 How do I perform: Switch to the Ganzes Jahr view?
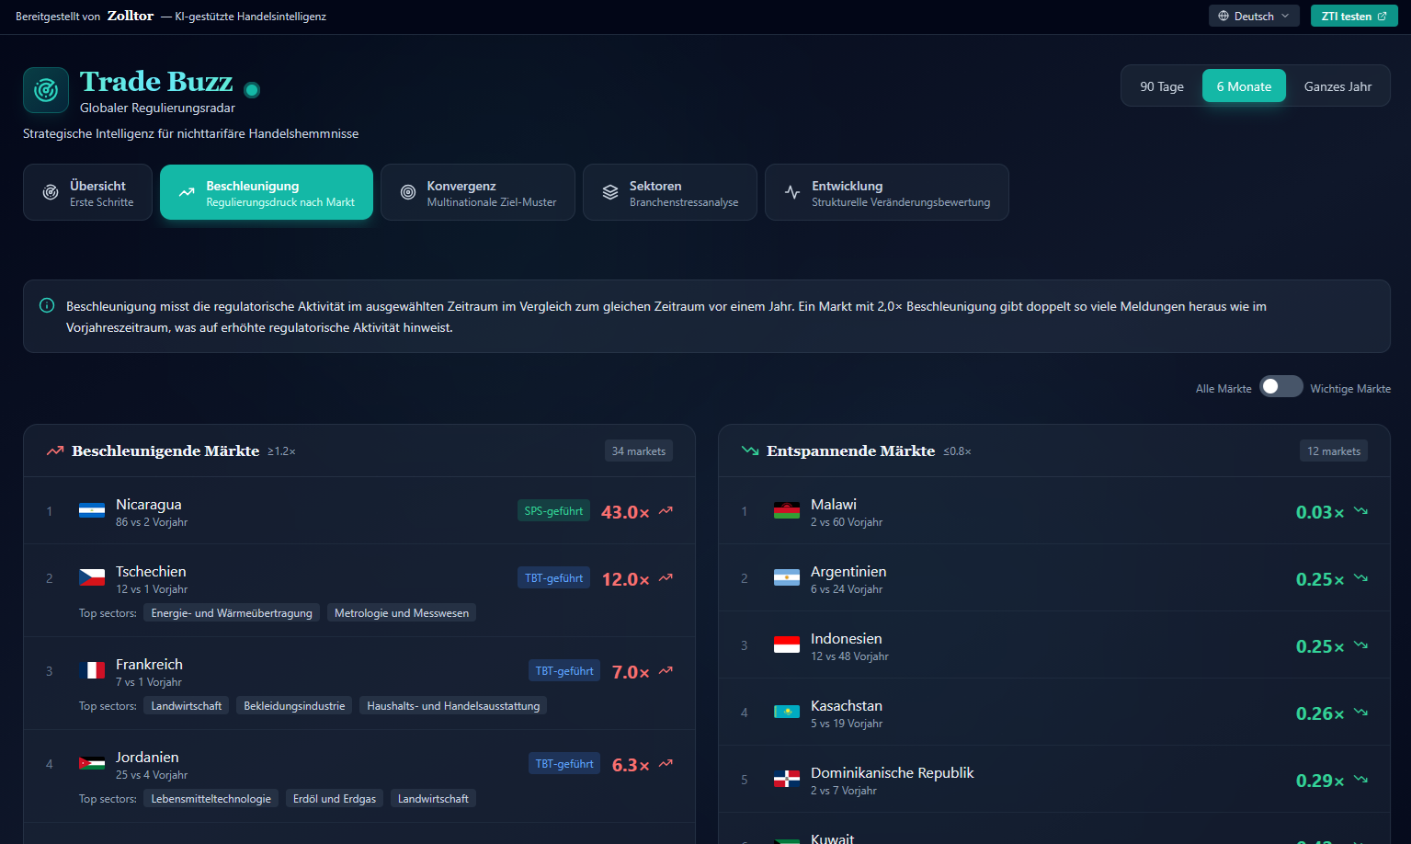pyautogui.click(x=1337, y=86)
